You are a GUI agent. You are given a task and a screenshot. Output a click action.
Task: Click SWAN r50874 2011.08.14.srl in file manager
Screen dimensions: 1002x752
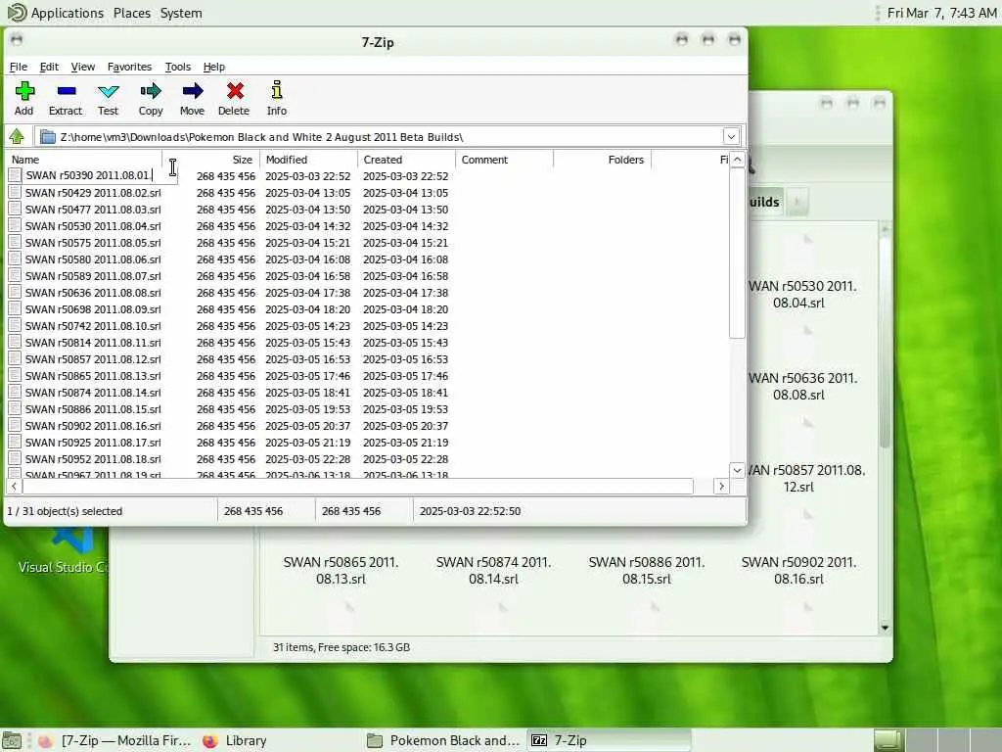coord(493,571)
